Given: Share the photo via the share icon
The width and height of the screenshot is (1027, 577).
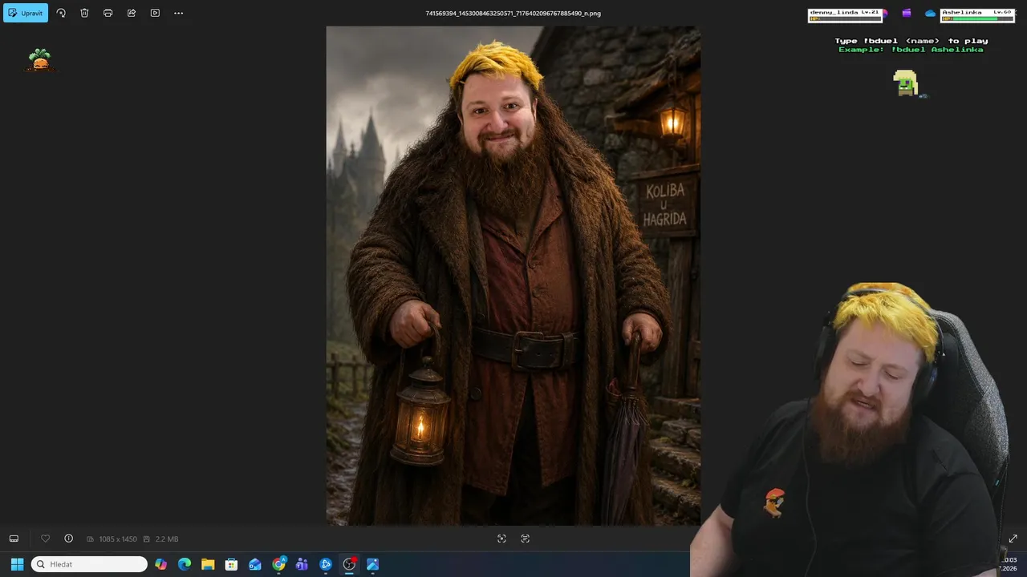Looking at the screenshot, I should click(x=132, y=13).
